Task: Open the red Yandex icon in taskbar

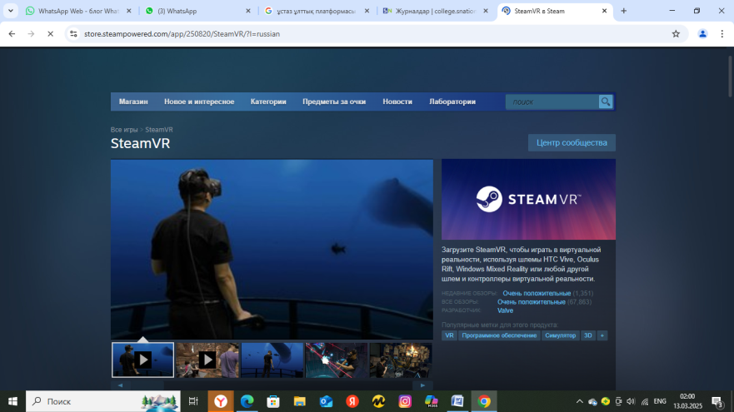Action: (352, 401)
